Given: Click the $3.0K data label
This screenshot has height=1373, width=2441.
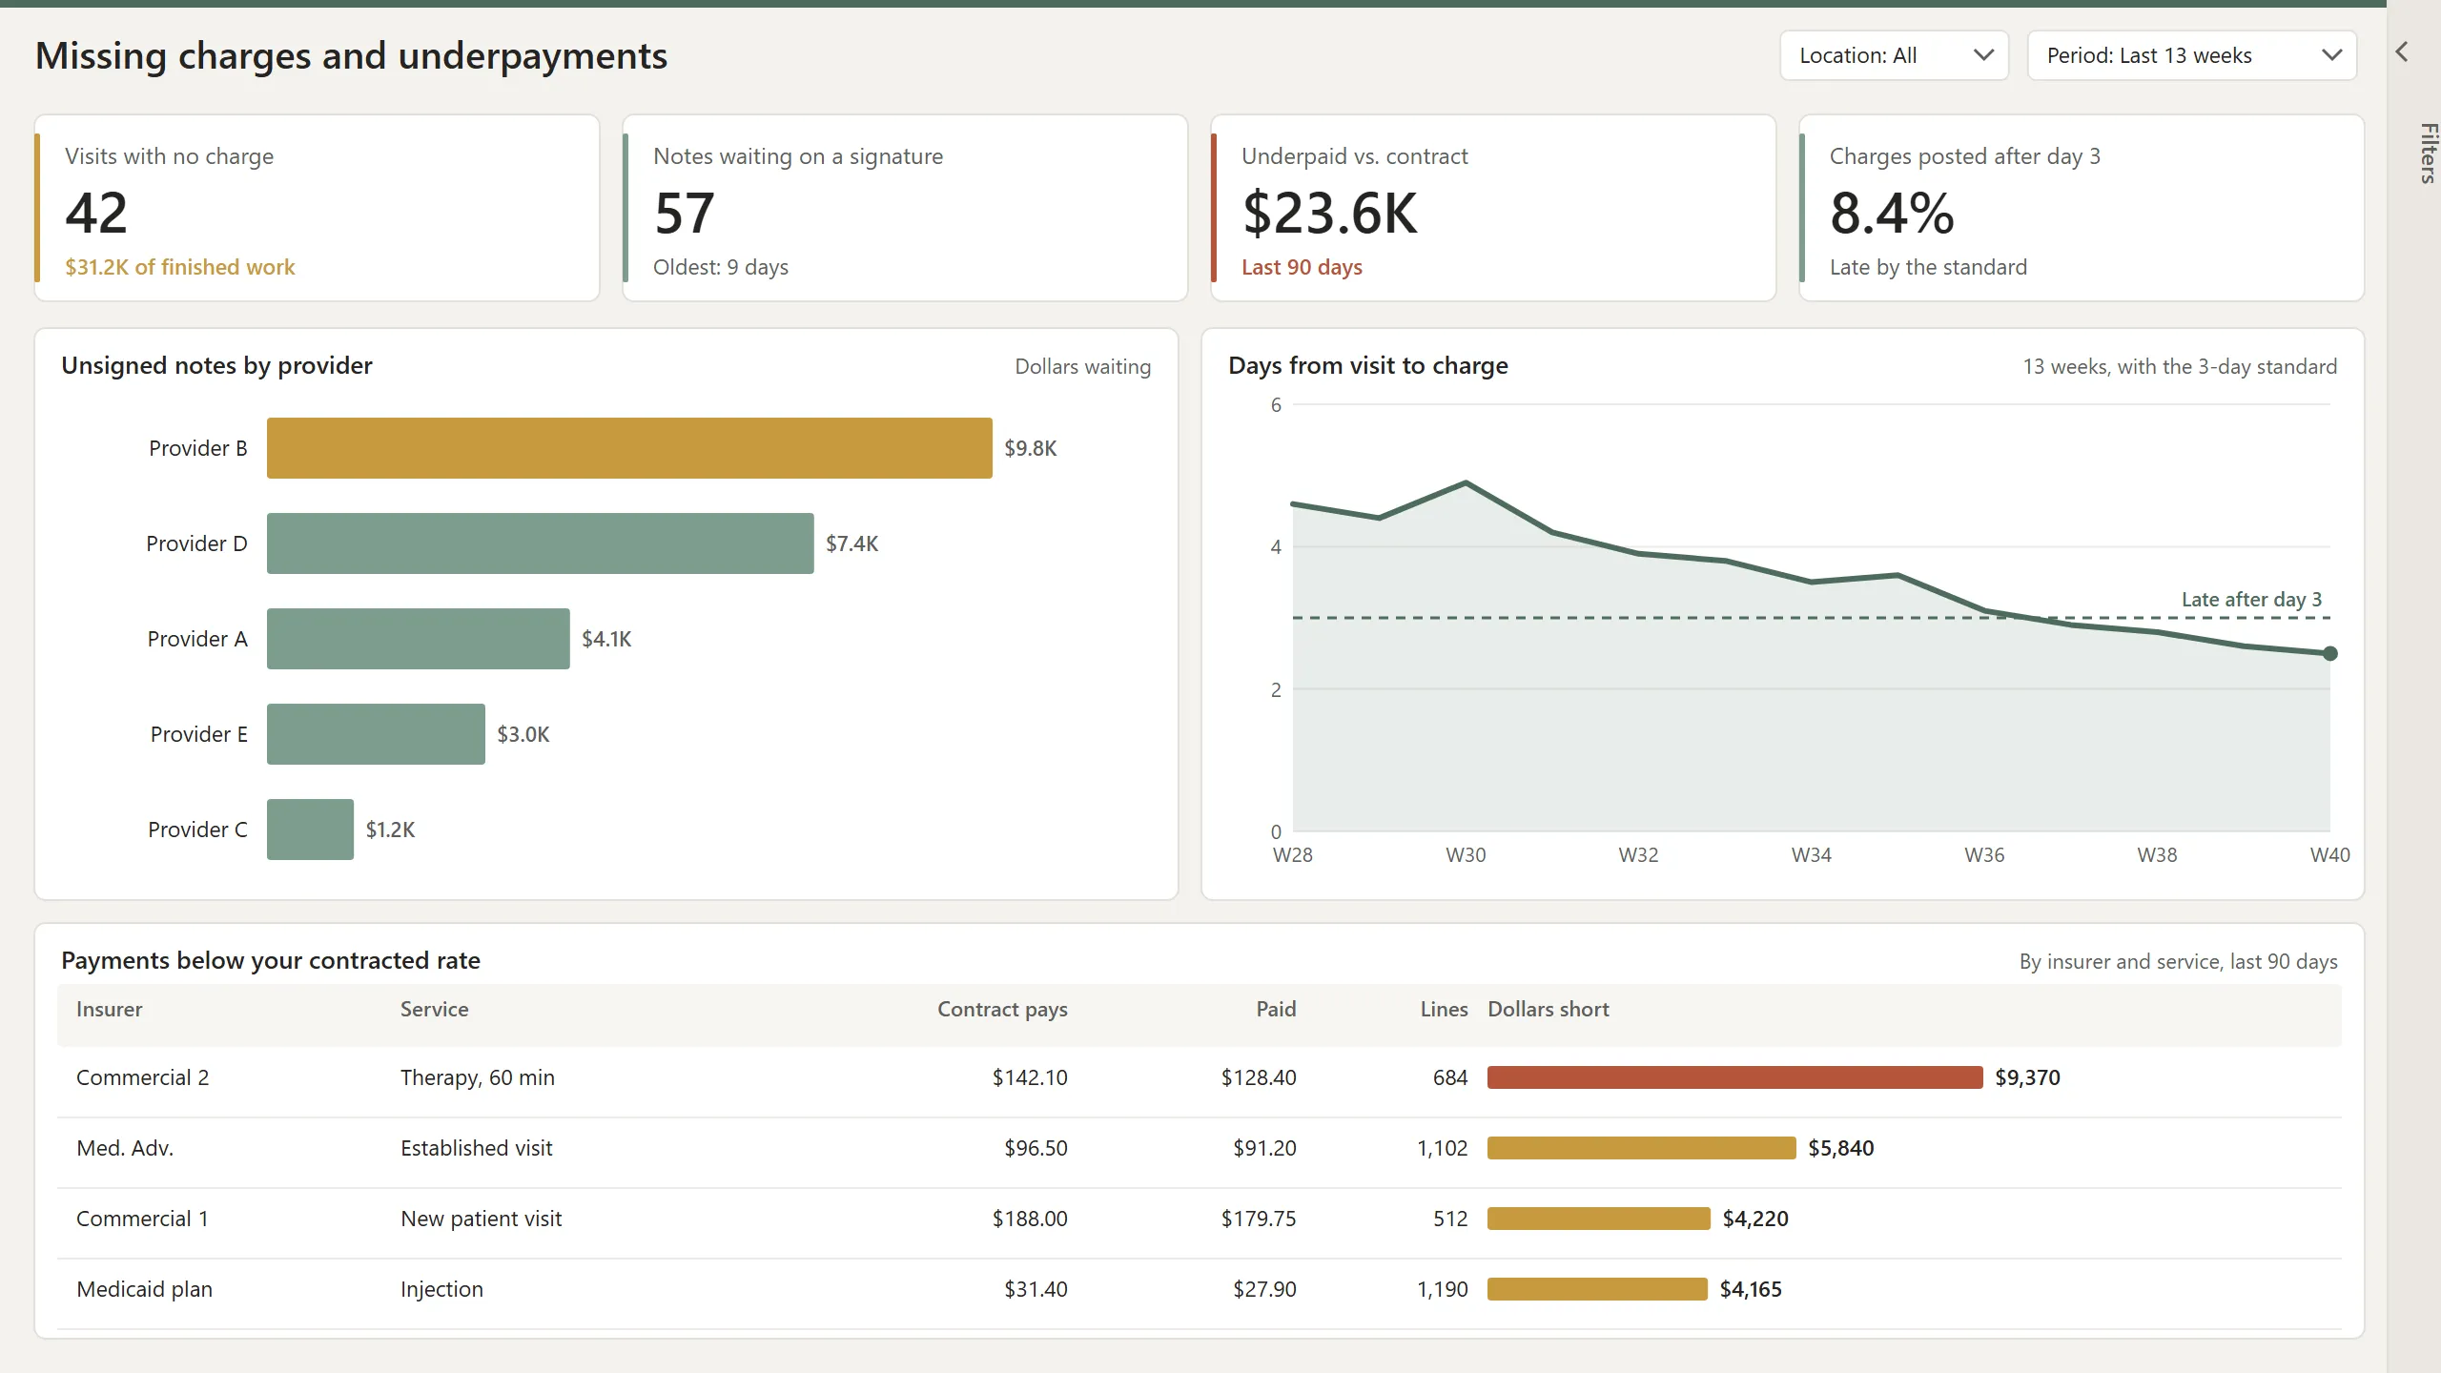Looking at the screenshot, I should pyautogui.click(x=523, y=734).
